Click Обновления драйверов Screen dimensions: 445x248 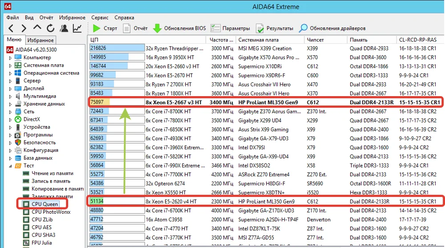(332, 28)
